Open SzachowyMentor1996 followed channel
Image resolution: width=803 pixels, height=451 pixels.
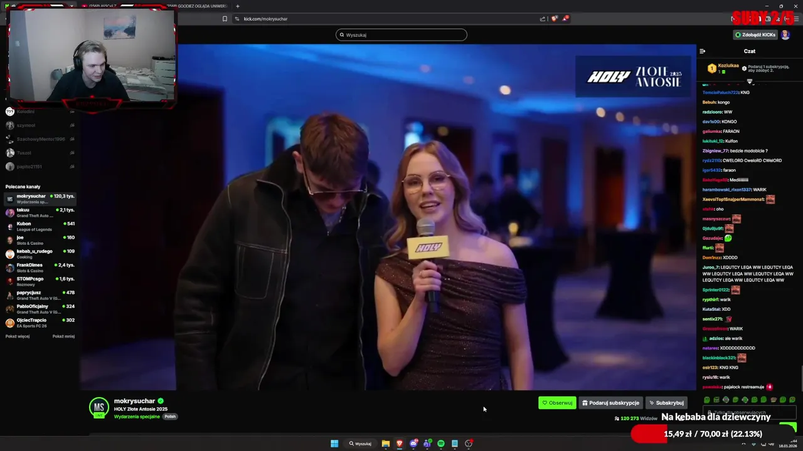point(40,139)
